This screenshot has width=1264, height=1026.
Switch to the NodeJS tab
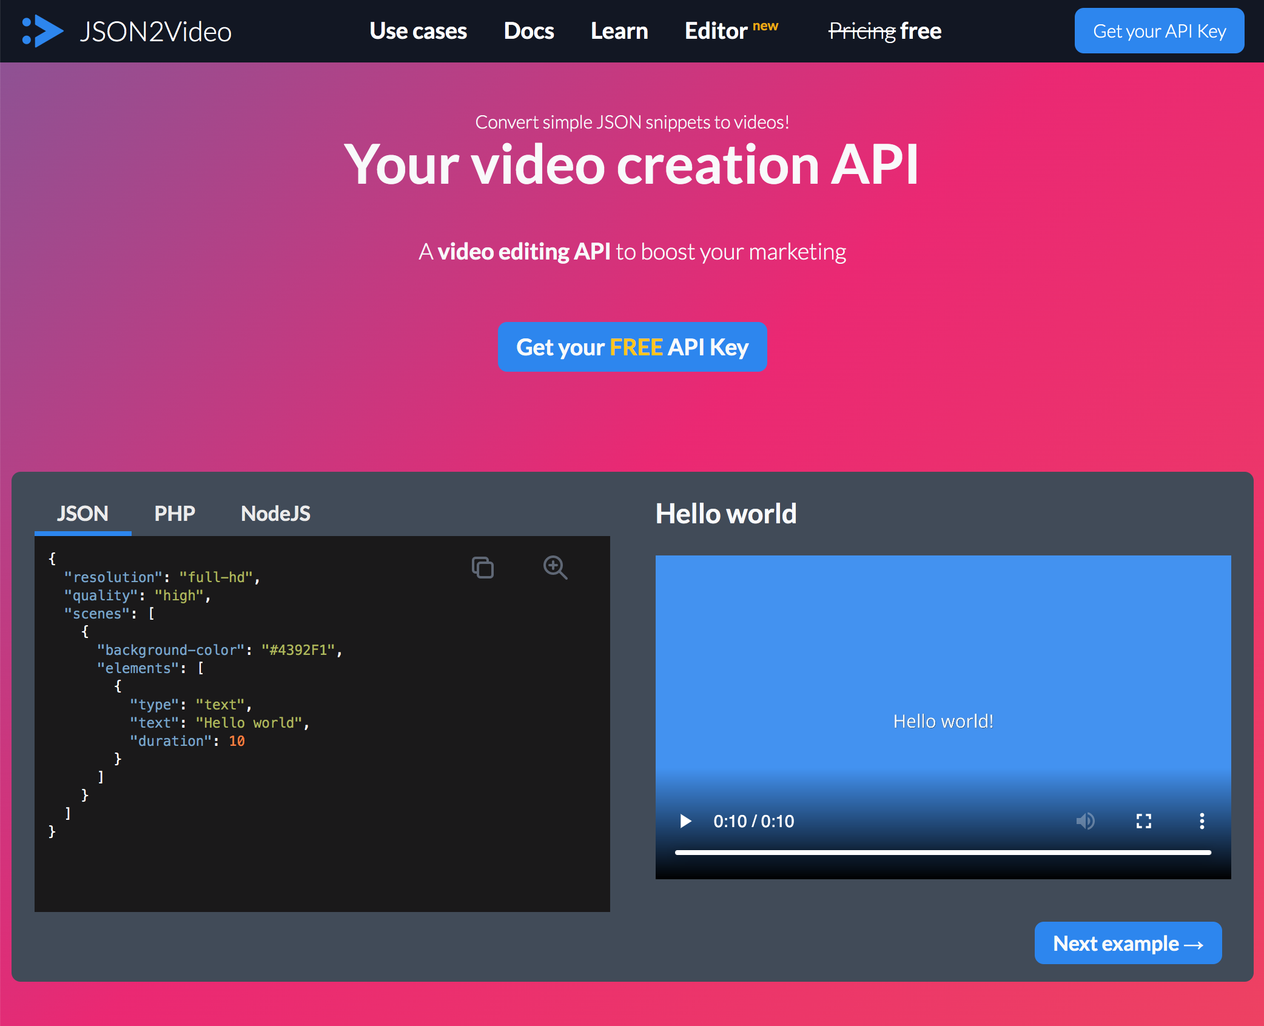pyautogui.click(x=275, y=514)
